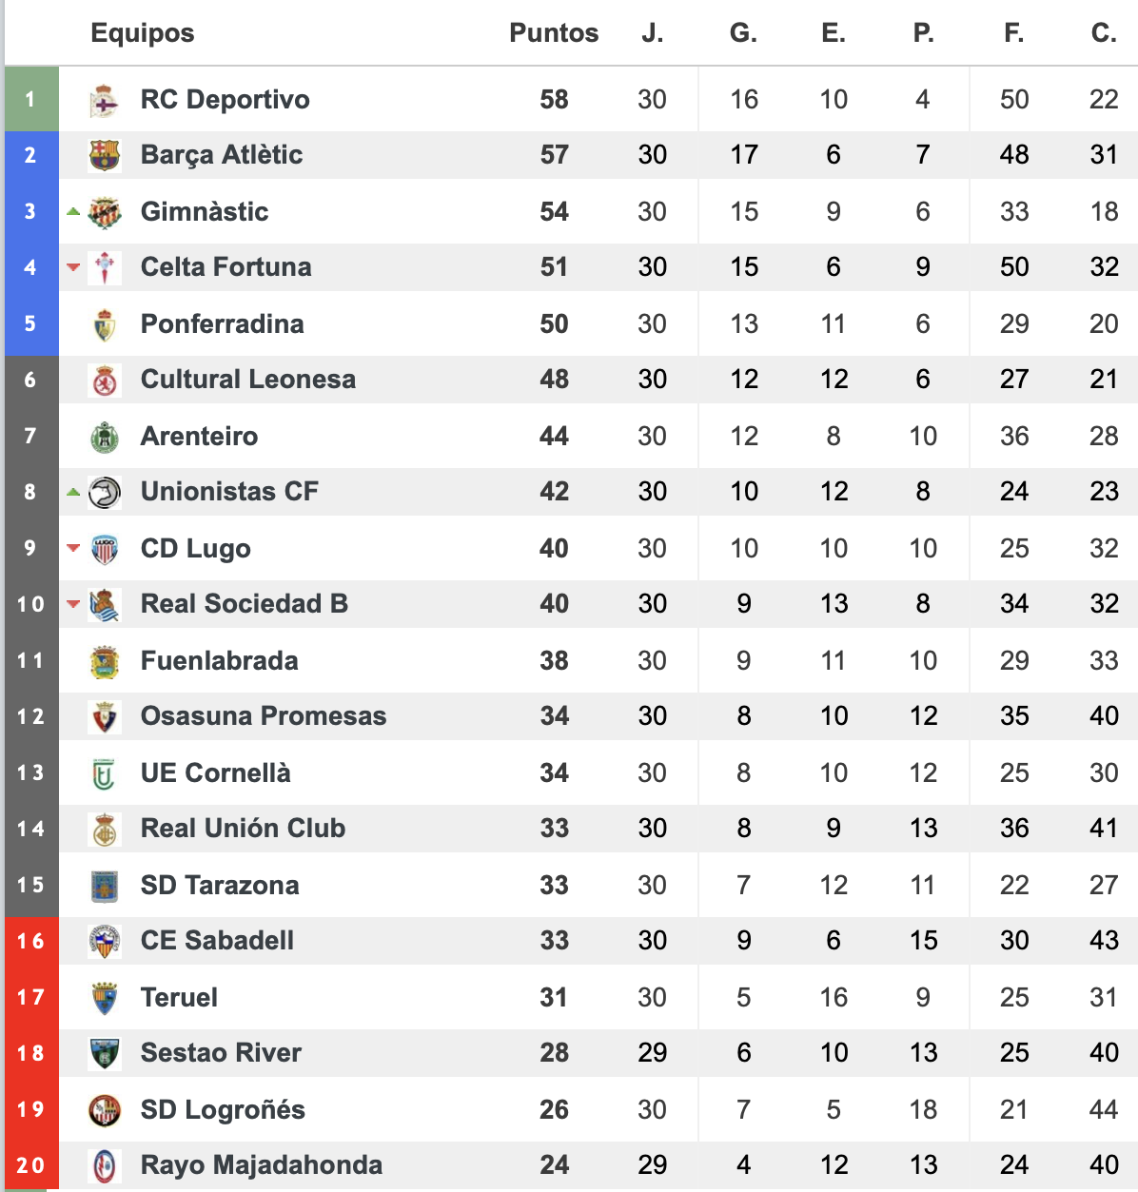Click the Equipos column header

tap(143, 33)
